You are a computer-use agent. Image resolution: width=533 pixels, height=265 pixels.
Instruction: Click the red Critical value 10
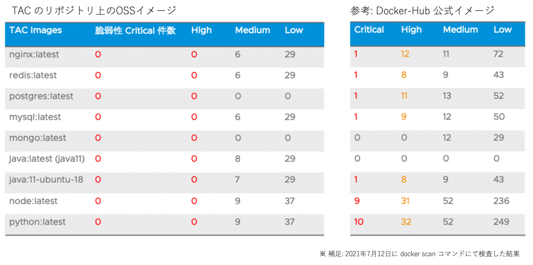pos(359,222)
